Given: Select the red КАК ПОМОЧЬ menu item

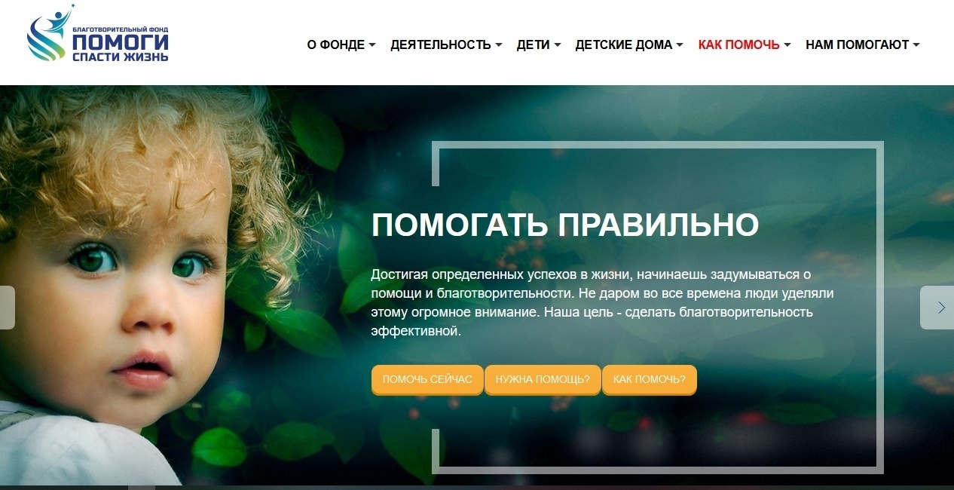Looking at the screenshot, I should pos(739,45).
